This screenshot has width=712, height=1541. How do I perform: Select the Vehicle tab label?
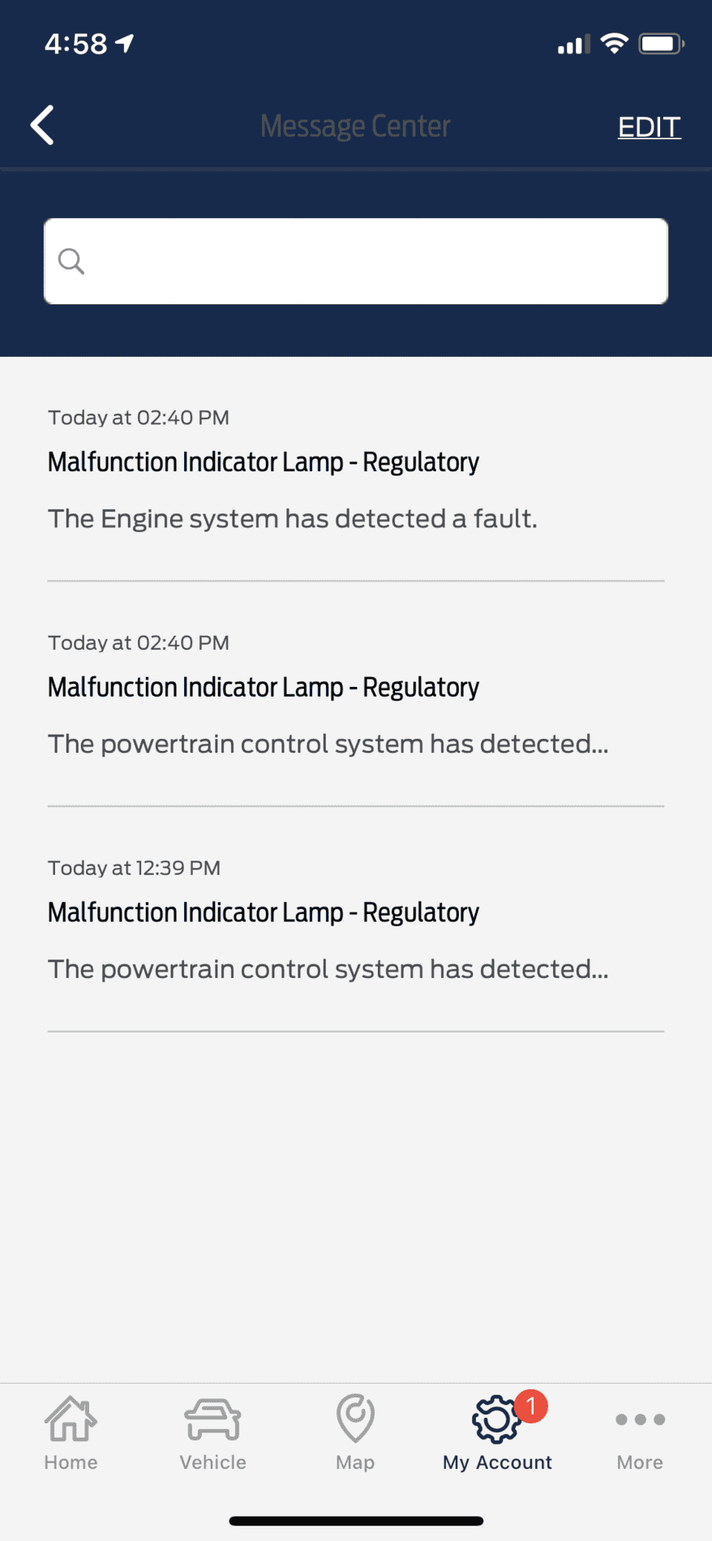click(212, 1462)
